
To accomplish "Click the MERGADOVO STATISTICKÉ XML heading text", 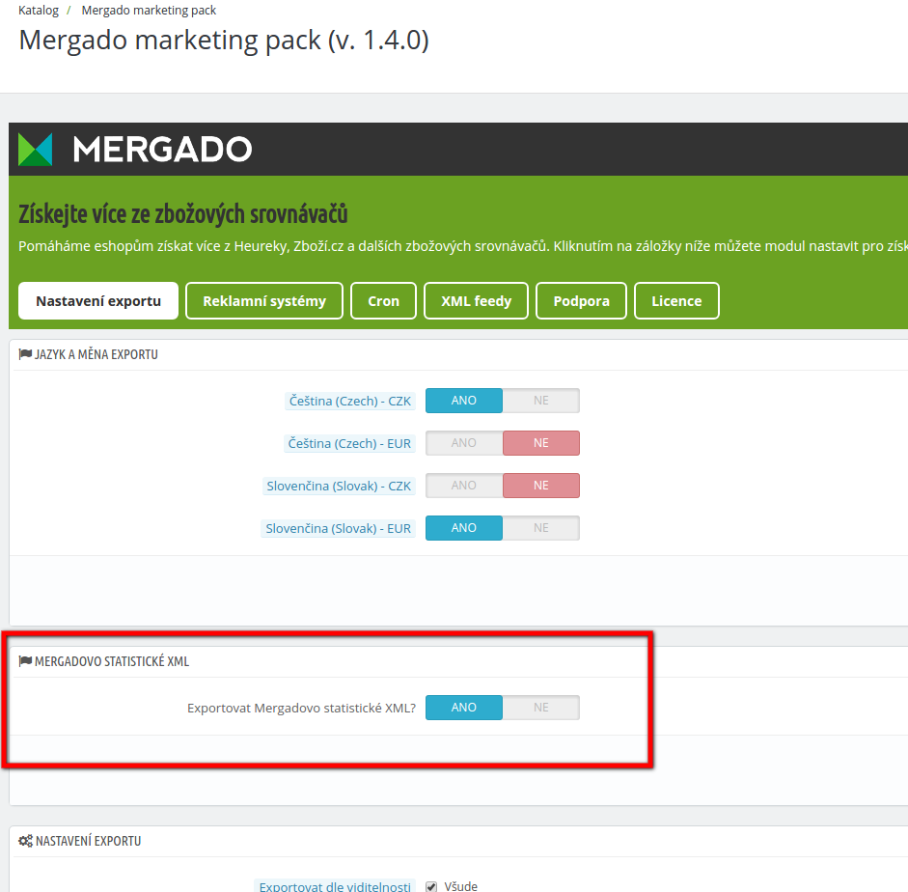I will 112,661.
